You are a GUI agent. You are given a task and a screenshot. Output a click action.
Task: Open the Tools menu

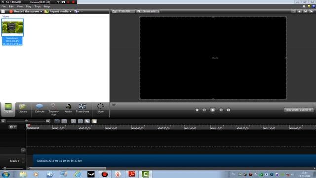38,6
